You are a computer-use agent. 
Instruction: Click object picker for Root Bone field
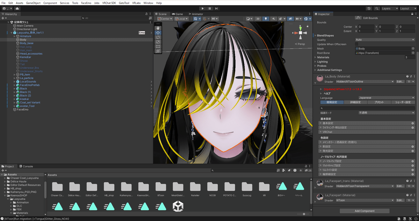click(413, 53)
